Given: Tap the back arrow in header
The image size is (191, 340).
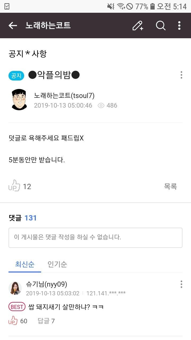Looking at the screenshot, I should pos(13,25).
